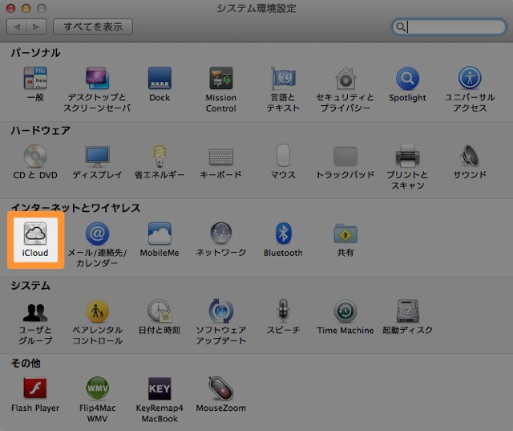
Task: Go back with the left arrow button
Action: (x=17, y=26)
